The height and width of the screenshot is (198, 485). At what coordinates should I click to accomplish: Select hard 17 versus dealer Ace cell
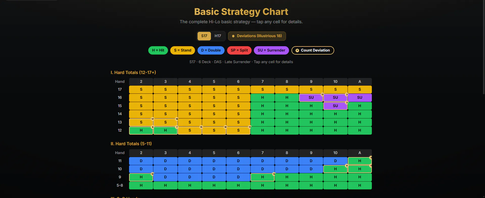[360, 89]
